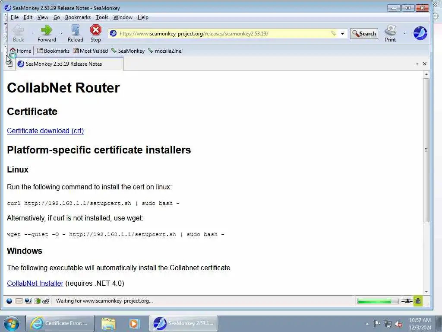The height and width of the screenshot is (332, 442).
Task: Open the Bookmarks menu
Action: click(x=78, y=17)
